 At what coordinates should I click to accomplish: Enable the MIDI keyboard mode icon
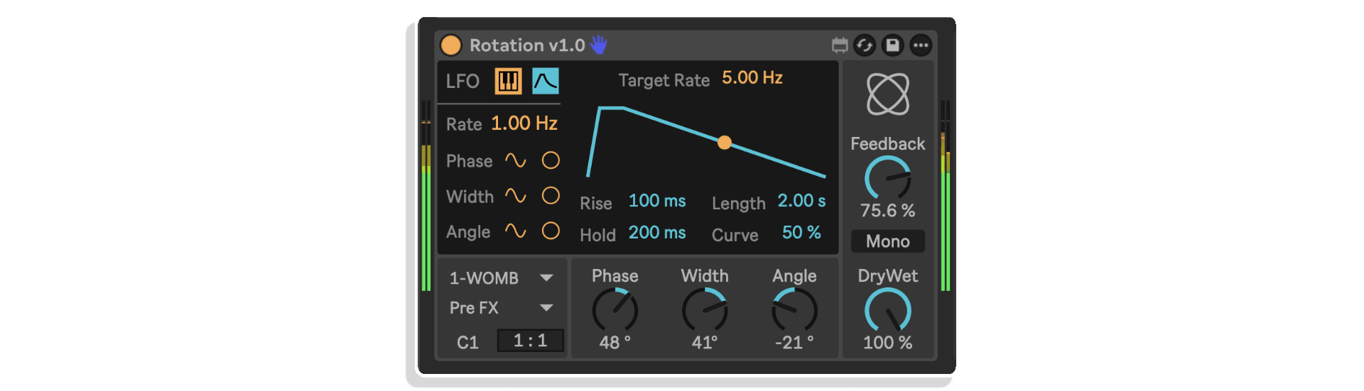(x=508, y=81)
